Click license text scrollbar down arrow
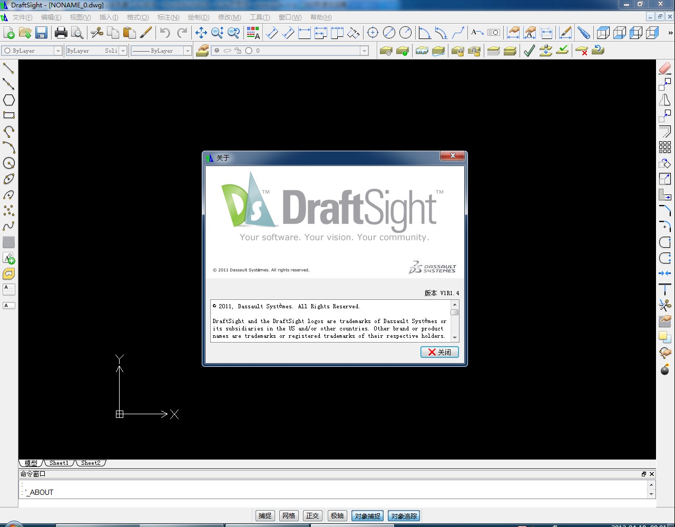Screen dimensions: 675x527 tap(454, 338)
